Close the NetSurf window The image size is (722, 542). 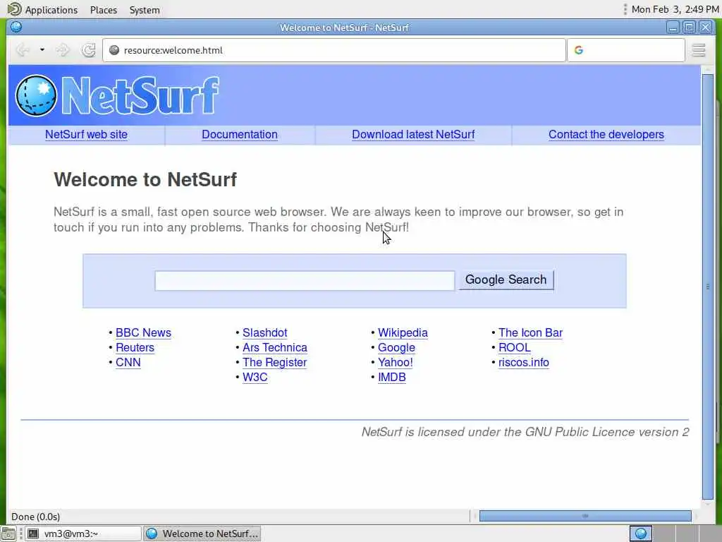click(705, 28)
